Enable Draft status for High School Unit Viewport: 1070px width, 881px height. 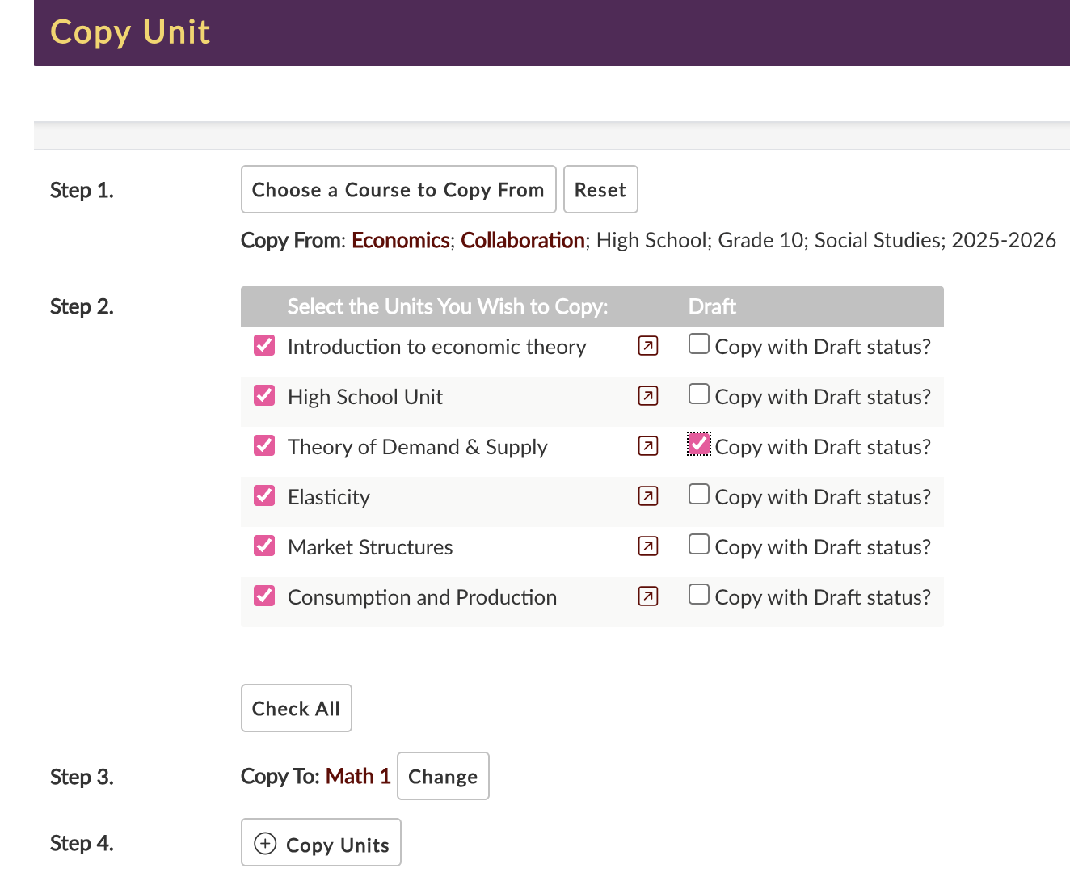(699, 394)
